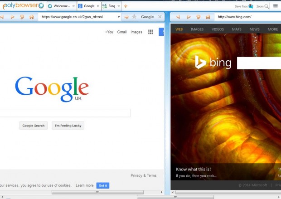This screenshot has width=281, height=199.
Task: Click Google pane scroll right arrow
Action: tap(161, 192)
